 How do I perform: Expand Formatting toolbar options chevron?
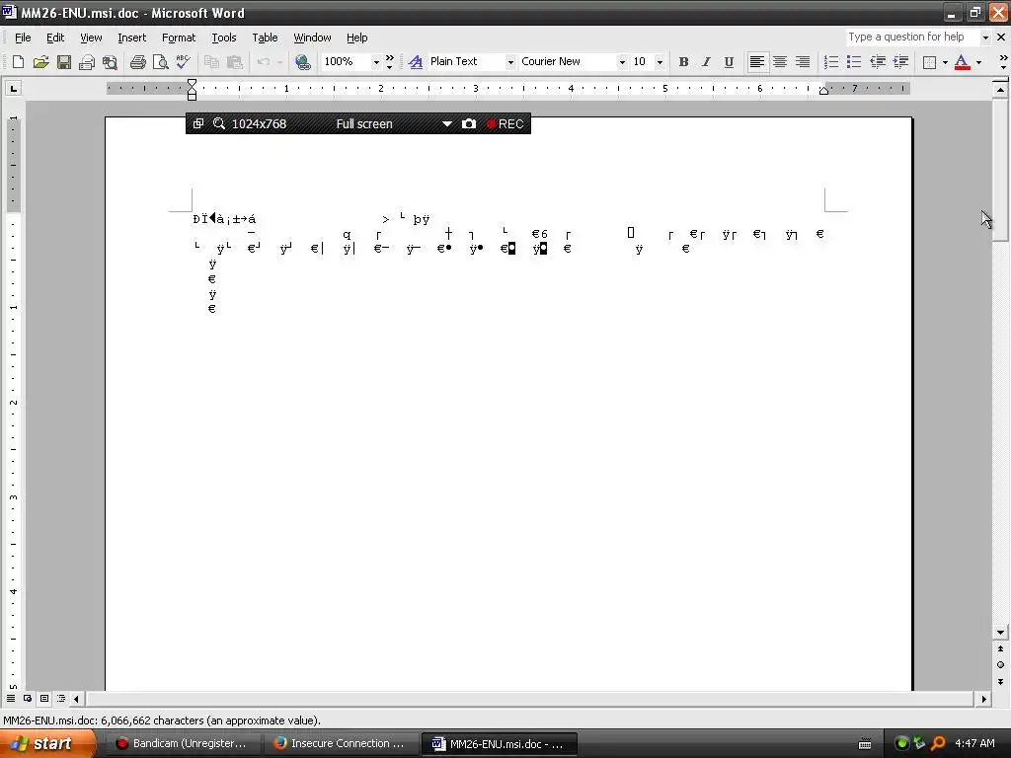coord(1003,62)
